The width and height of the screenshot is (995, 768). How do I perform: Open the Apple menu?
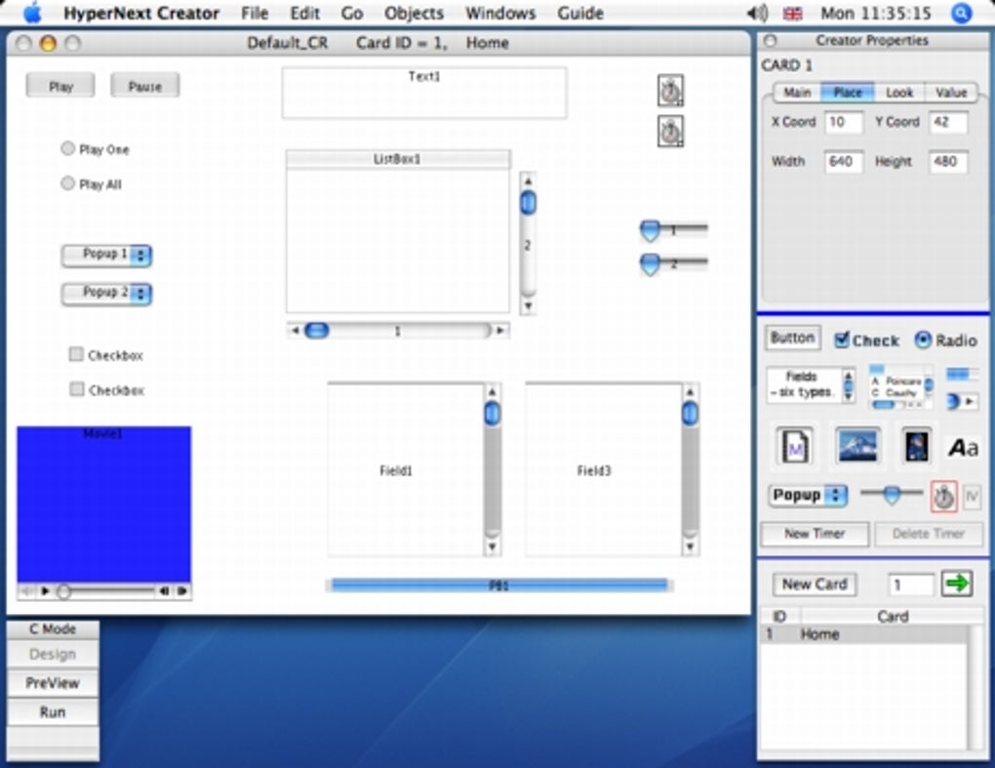pyautogui.click(x=32, y=13)
